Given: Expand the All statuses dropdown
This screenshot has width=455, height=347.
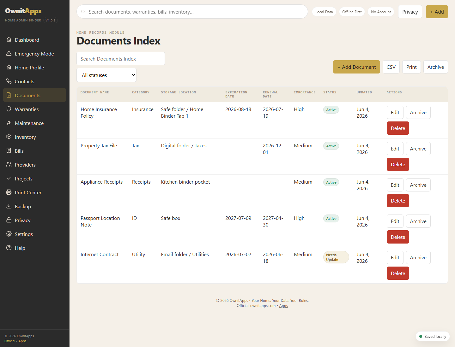Looking at the screenshot, I should tap(106, 75).
